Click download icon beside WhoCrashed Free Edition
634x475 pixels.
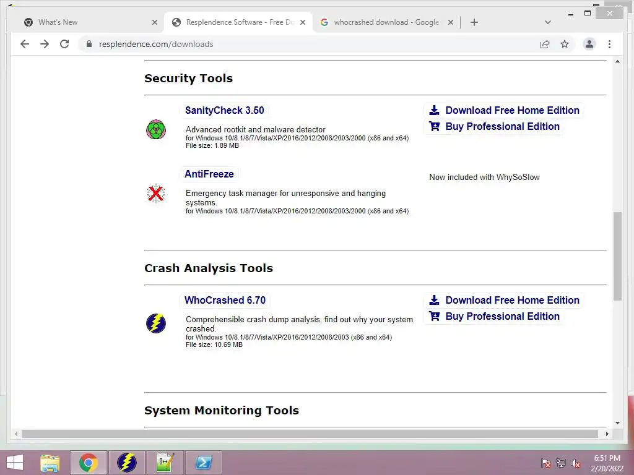[434, 300]
